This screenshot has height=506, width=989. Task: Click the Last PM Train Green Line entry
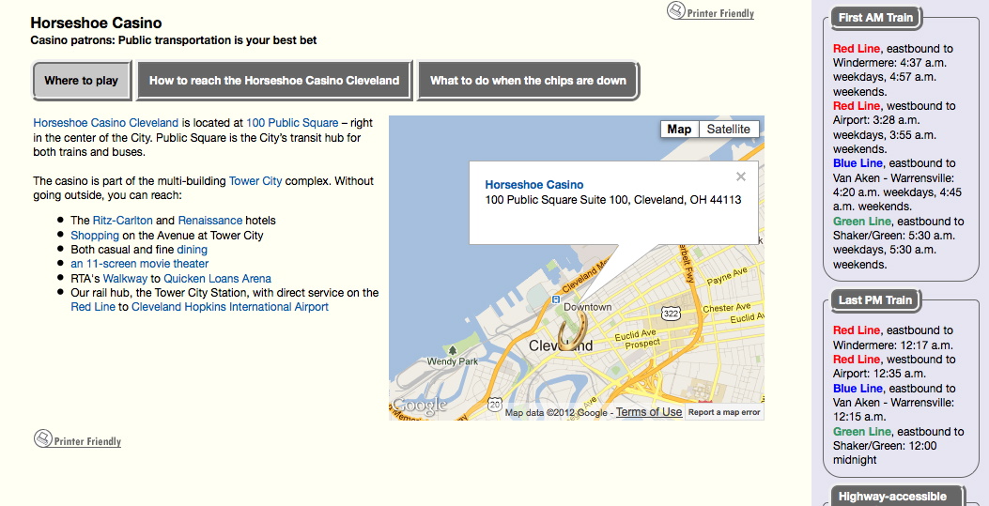pyautogui.click(x=898, y=446)
